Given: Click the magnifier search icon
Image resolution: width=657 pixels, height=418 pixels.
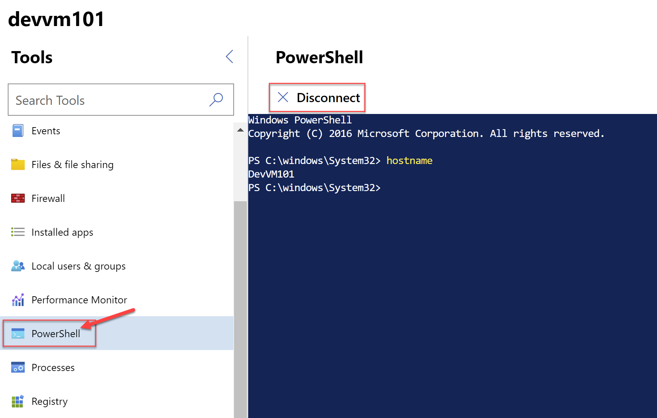Looking at the screenshot, I should [216, 100].
